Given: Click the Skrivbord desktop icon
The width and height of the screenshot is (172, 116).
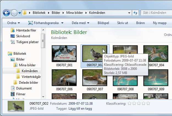Looking at the screenshot, I should coord(13,36).
